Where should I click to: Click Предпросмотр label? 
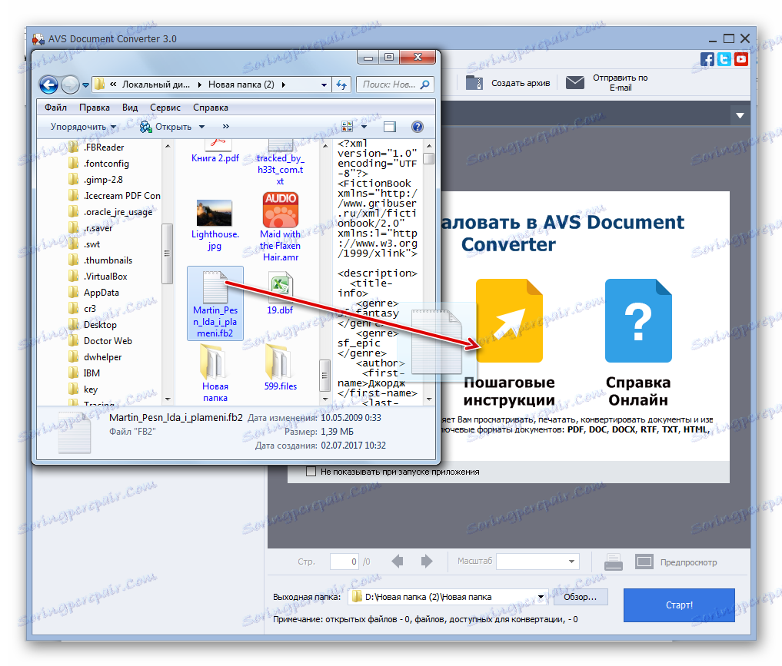click(689, 562)
